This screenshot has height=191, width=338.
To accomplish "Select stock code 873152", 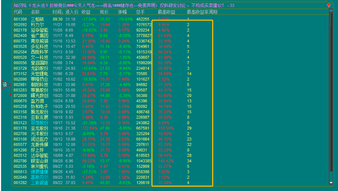I will (x=20, y=74).
